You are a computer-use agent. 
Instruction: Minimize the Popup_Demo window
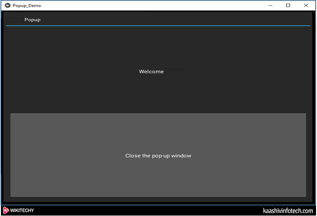270,6
